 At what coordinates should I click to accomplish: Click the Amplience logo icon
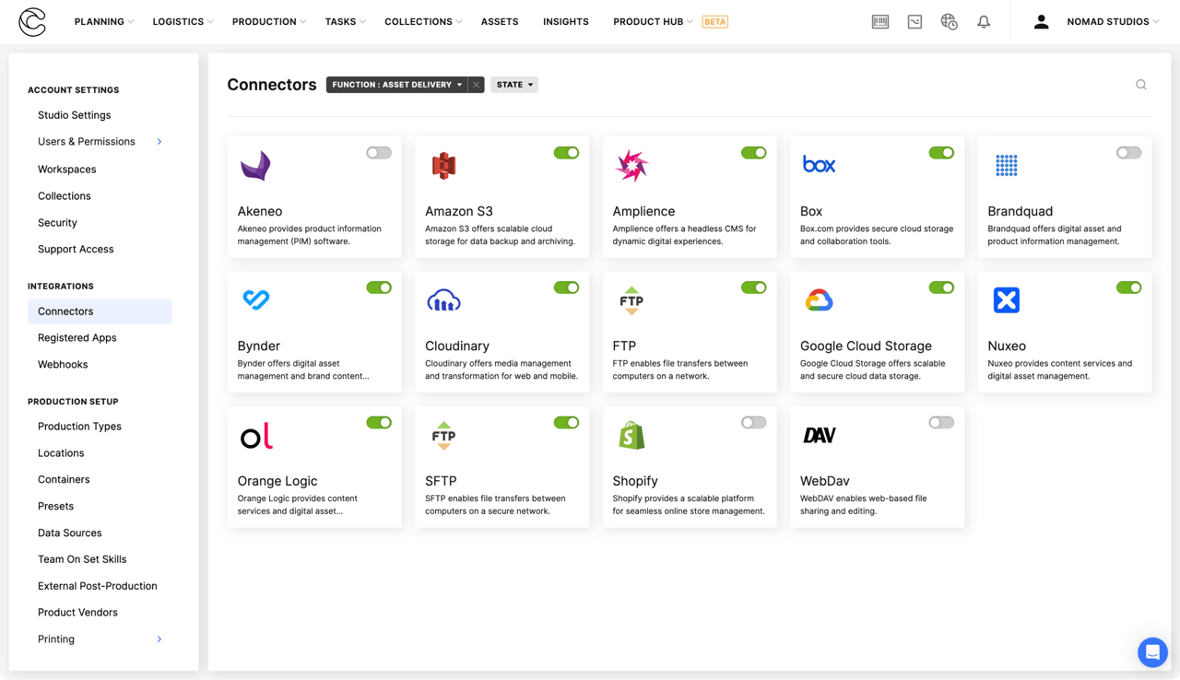[631, 166]
